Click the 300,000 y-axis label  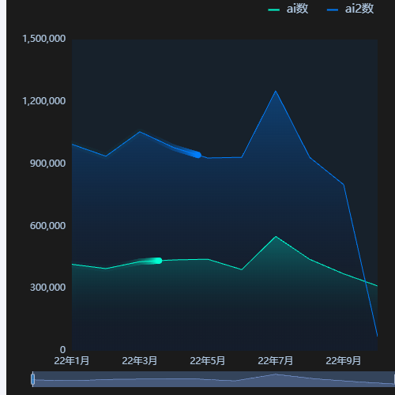(47, 288)
